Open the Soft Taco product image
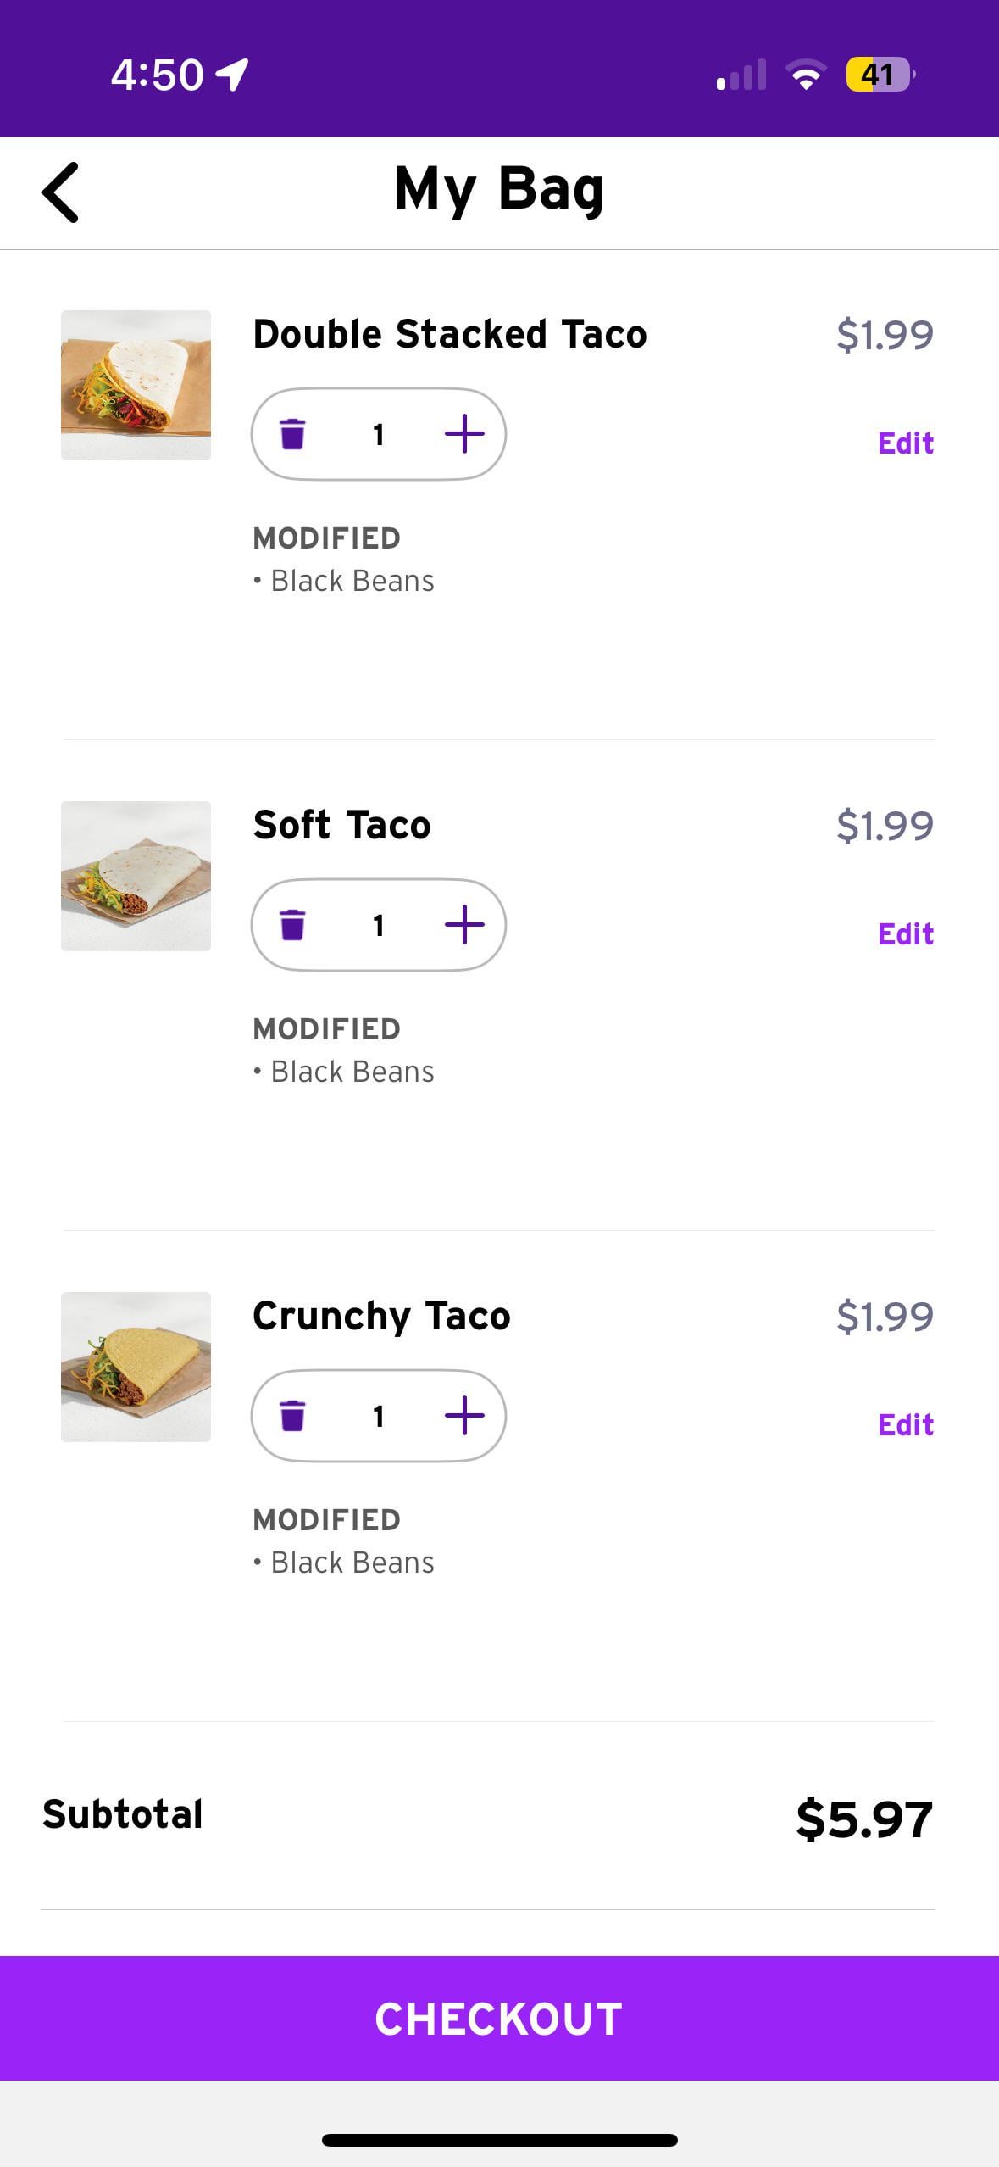This screenshot has width=999, height=2167. (136, 876)
